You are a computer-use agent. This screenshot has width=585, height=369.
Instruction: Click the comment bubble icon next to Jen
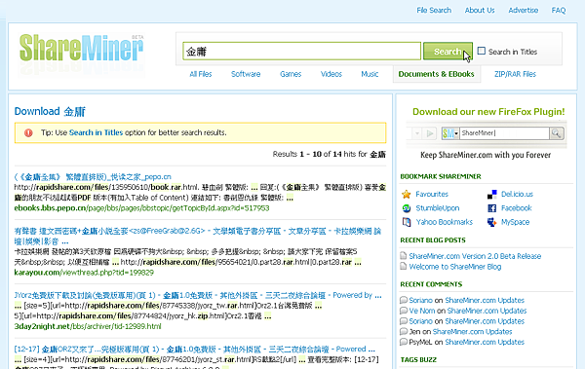point(403,331)
